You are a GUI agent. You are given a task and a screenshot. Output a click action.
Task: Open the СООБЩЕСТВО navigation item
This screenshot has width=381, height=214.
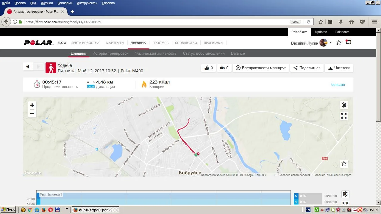[x=186, y=43]
